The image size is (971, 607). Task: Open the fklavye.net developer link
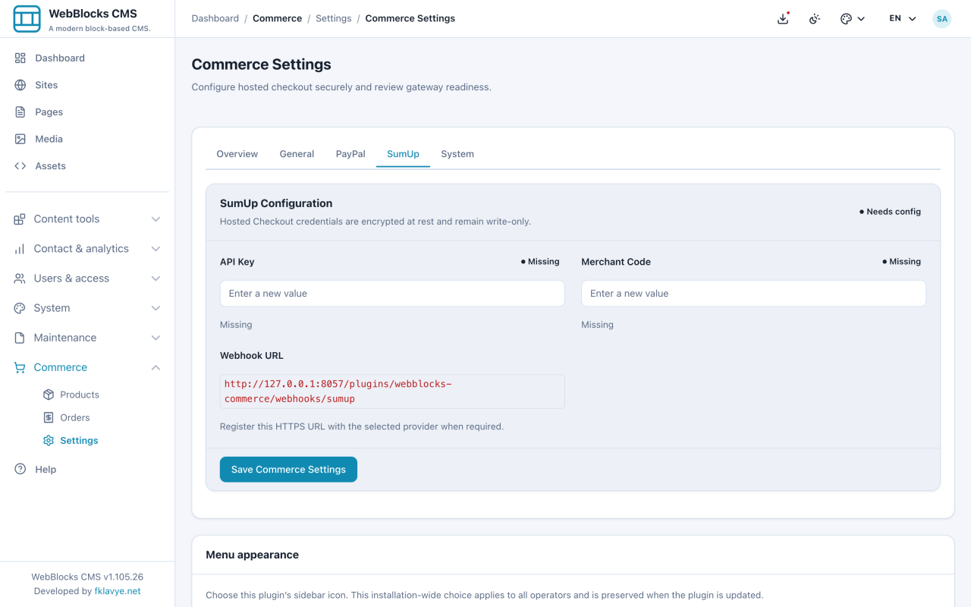[117, 591]
